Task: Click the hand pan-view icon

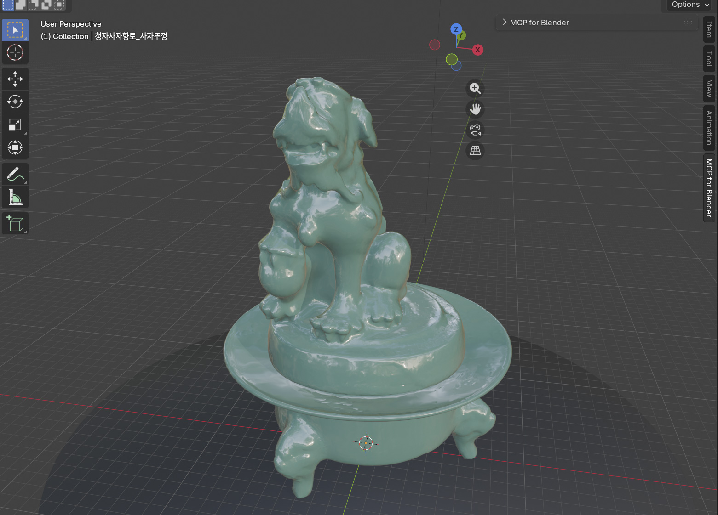Action: [475, 109]
